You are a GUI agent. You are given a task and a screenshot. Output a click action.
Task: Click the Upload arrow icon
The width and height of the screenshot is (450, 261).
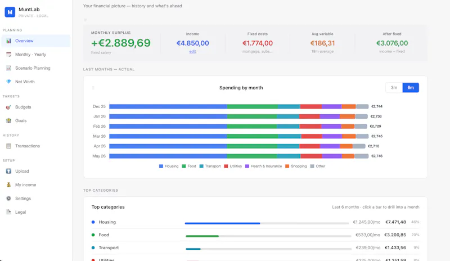point(8,171)
